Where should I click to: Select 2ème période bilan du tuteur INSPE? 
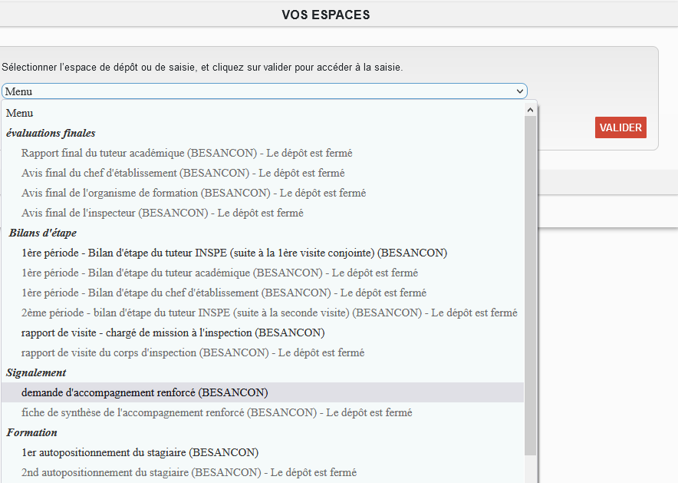(269, 313)
